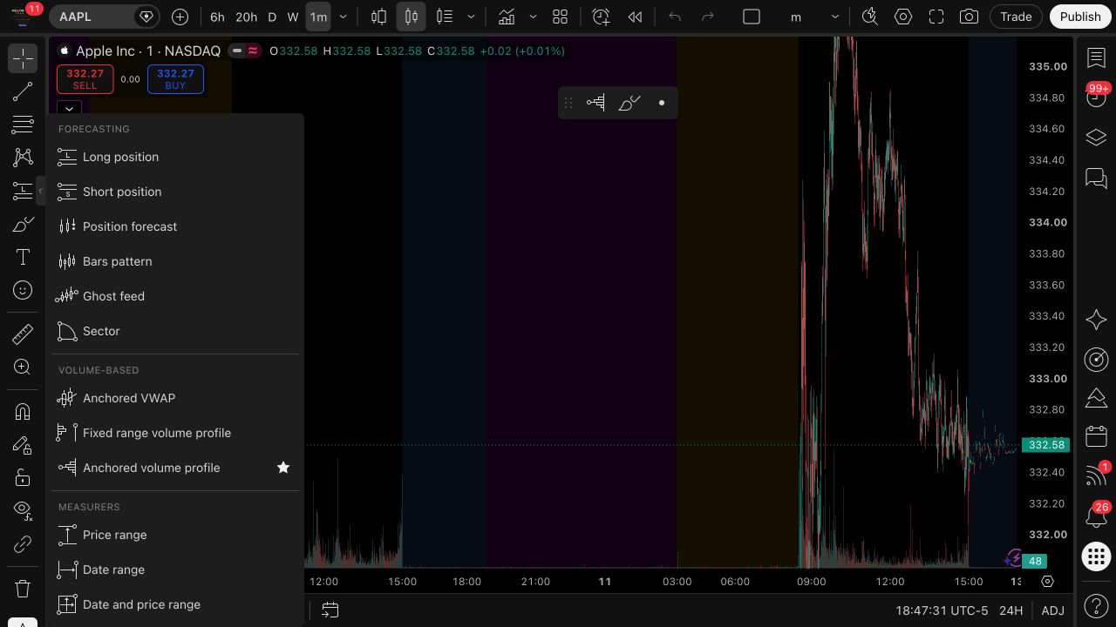Open chart settings at time axis gear
1116x627 pixels.
(x=1047, y=581)
